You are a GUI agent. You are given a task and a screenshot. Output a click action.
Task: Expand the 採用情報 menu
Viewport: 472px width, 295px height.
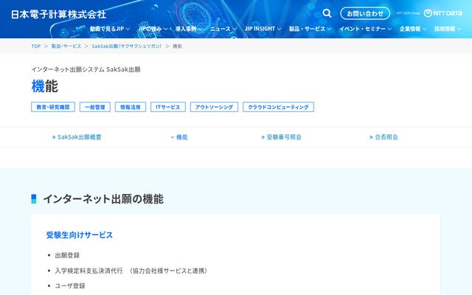[448, 29]
